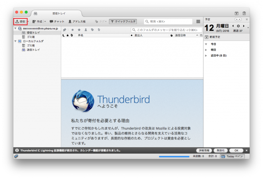Collapse the ローカルフォルダ tree
Image resolution: width=263 pixels, height=178 pixels.
(x=16, y=41)
